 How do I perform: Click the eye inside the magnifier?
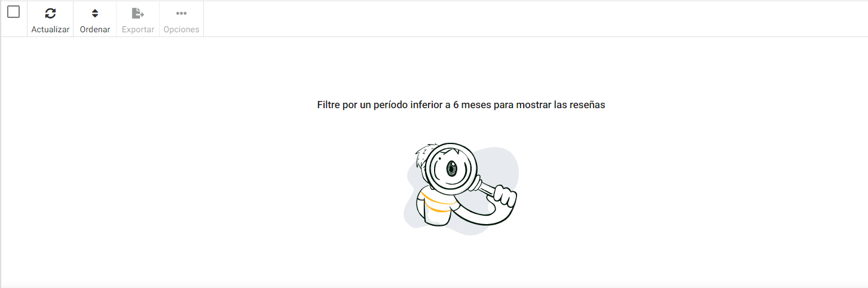(453, 167)
